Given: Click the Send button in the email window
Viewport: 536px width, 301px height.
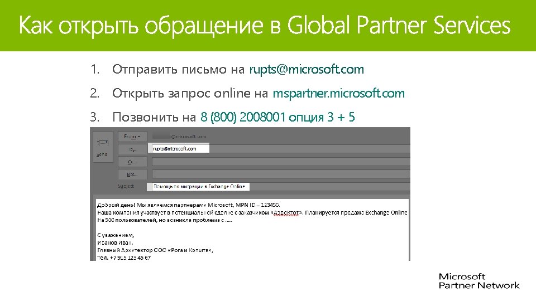Looking at the screenshot, I should tap(103, 147).
